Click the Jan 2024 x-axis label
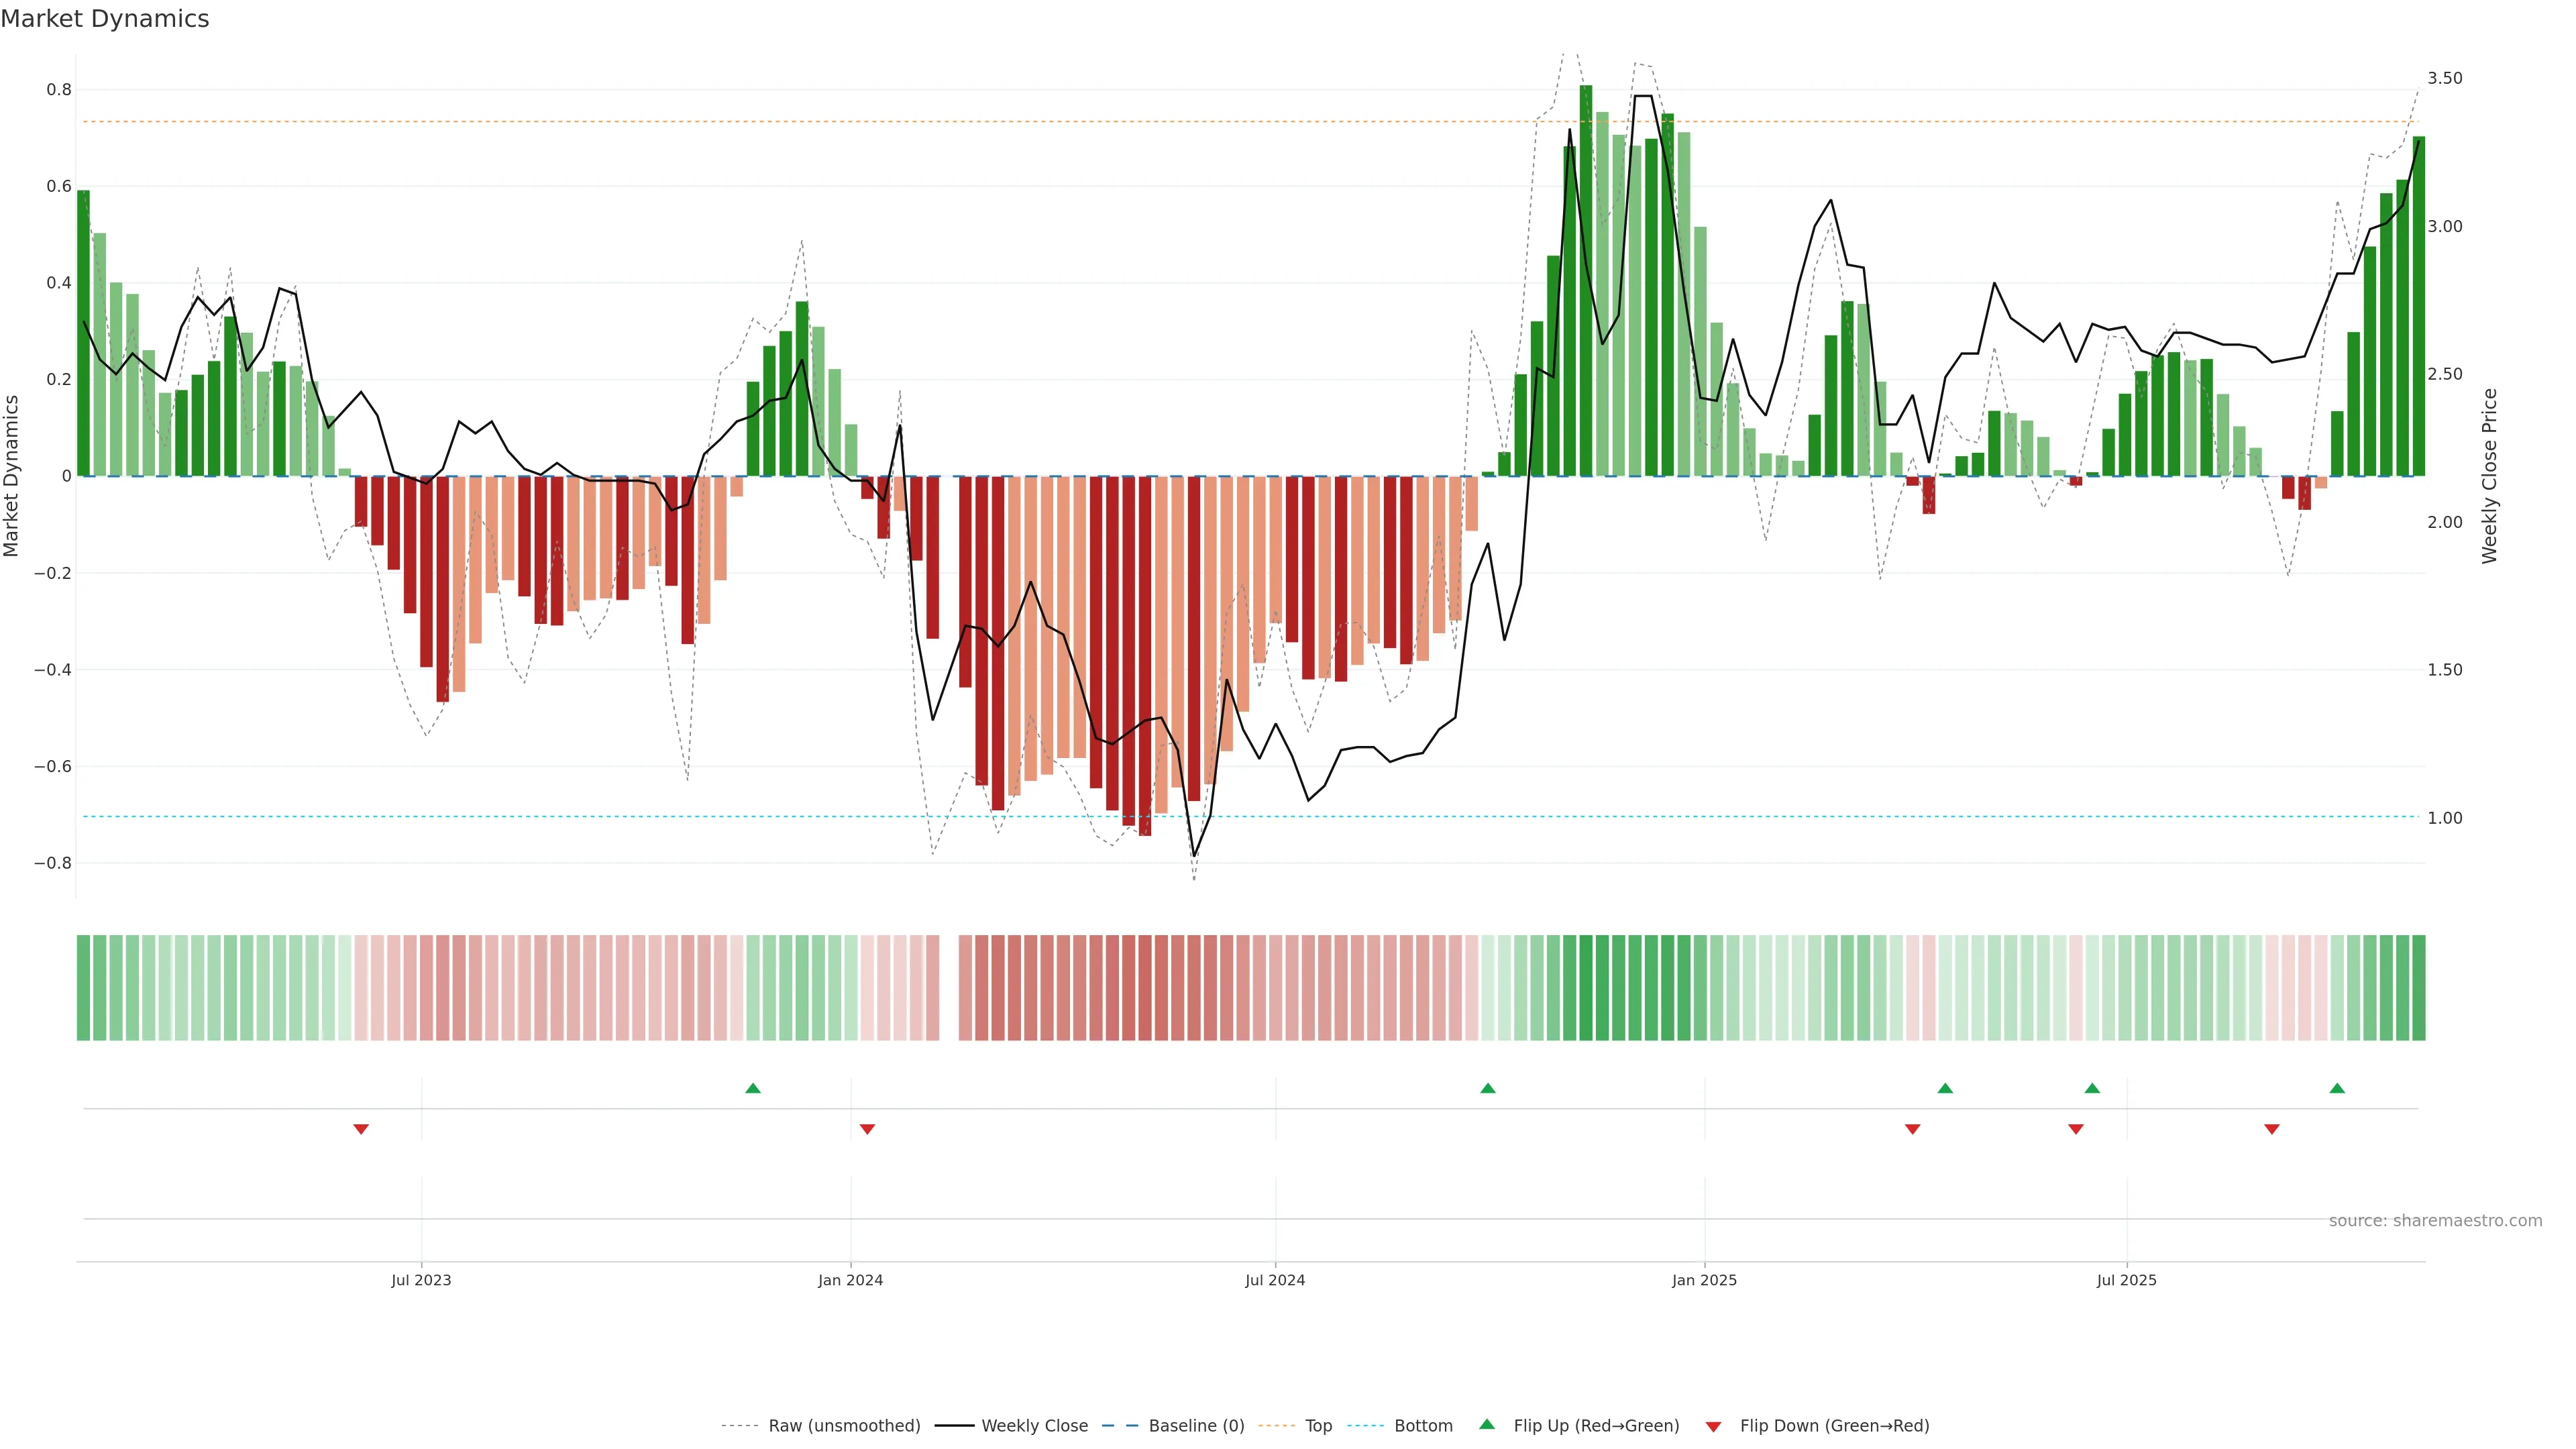This screenshot has height=1449, width=2576. click(850, 1280)
